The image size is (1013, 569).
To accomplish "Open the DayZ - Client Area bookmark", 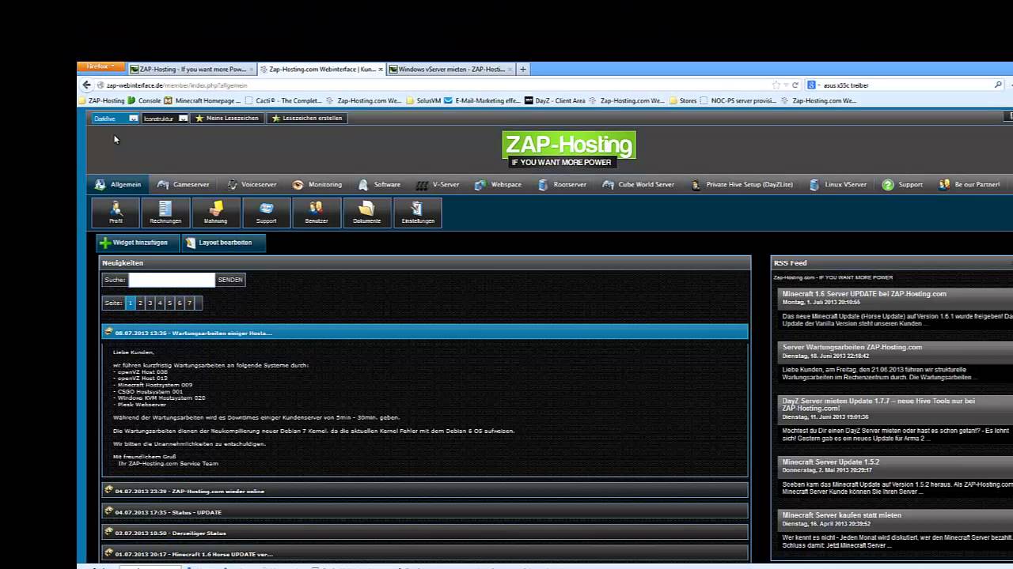I will coord(555,100).
